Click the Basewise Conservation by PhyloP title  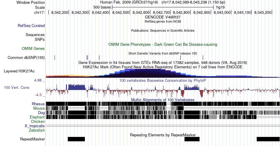[163, 80]
